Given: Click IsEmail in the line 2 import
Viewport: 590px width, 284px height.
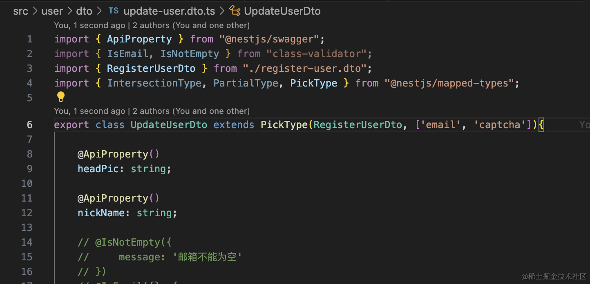Looking at the screenshot, I should [127, 54].
